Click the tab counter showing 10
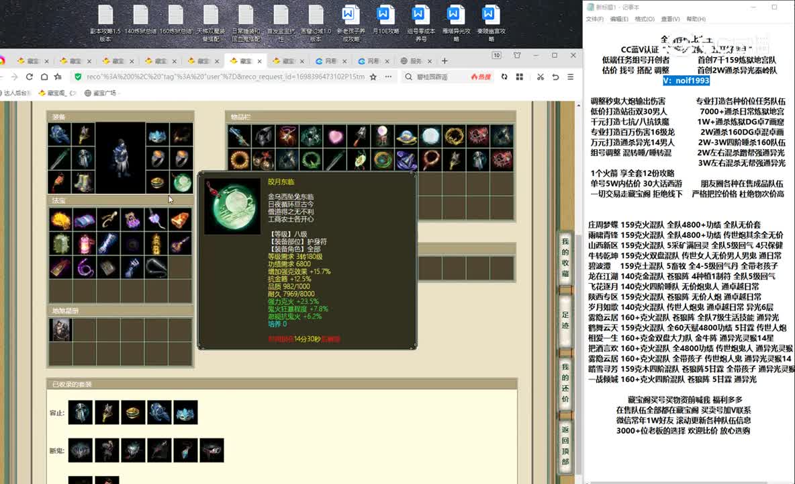The image size is (795, 484). point(496,55)
